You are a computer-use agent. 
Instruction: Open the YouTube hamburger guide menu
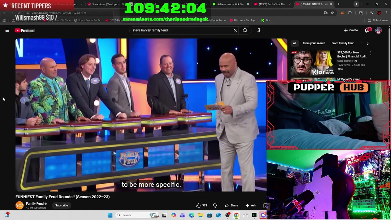point(7,30)
